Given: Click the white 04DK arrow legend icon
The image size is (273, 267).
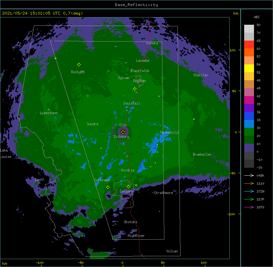Looking at the screenshot, I should 249,175.
